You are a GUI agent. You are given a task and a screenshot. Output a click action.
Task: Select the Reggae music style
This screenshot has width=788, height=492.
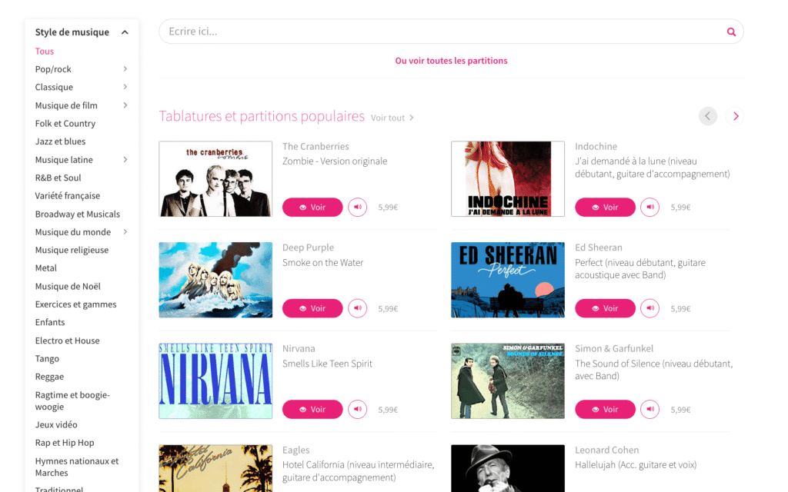[48, 376]
